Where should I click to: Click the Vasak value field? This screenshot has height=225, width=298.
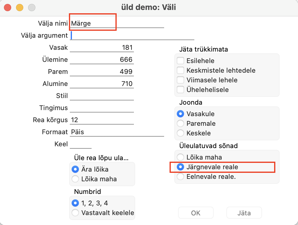click(x=102, y=48)
